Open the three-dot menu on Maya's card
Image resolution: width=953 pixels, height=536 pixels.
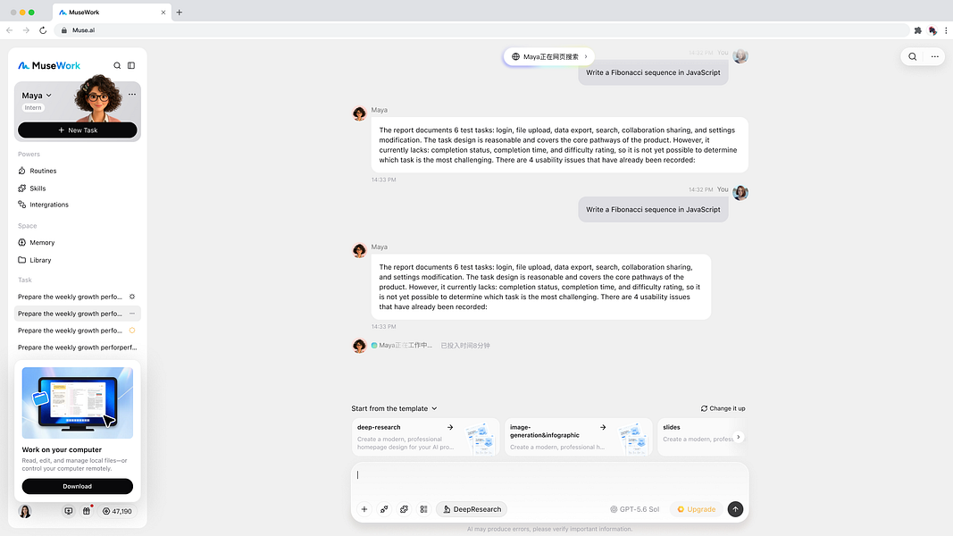pyautogui.click(x=132, y=94)
